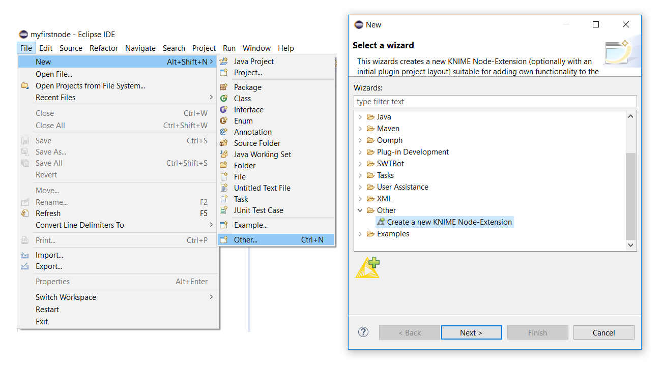Click the Java Working Set icon
This screenshot has height=367, width=662.
pos(223,155)
